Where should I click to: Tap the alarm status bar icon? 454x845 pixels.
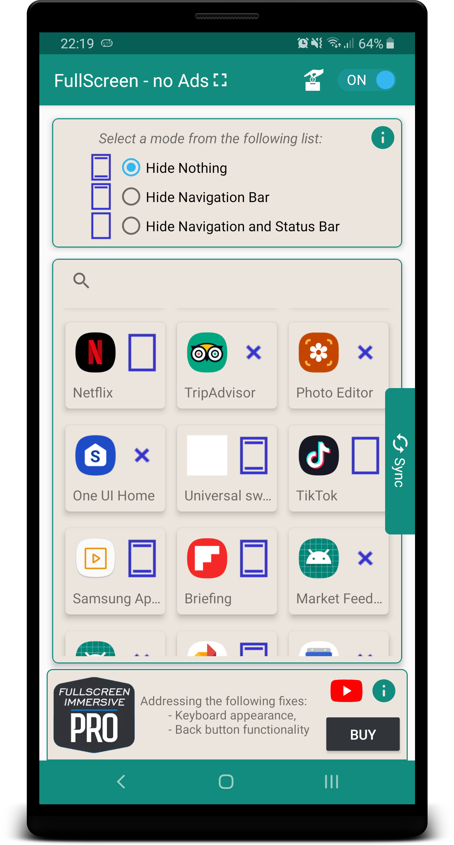(x=302, y=43)
